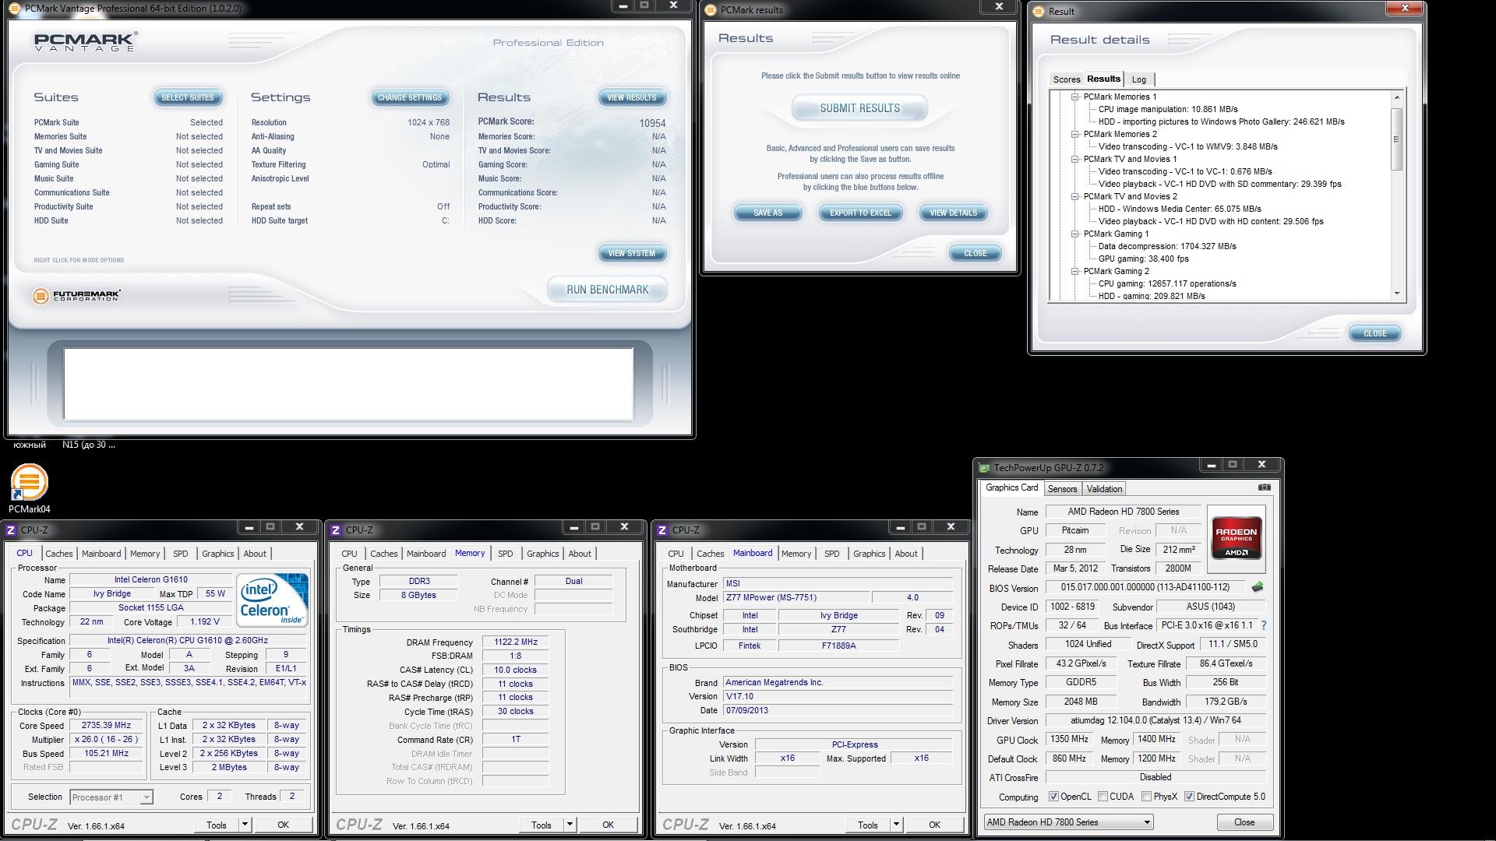Click the Result details vertical scrollbar thumb

click(x=1396, y=139)
